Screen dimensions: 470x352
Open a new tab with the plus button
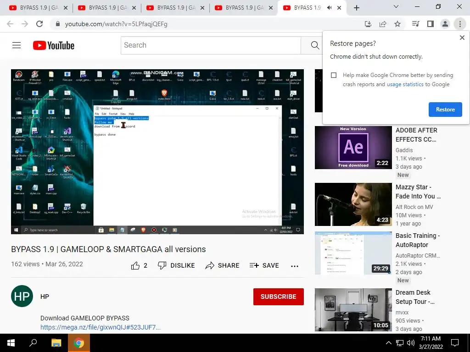tap(356, 8)
